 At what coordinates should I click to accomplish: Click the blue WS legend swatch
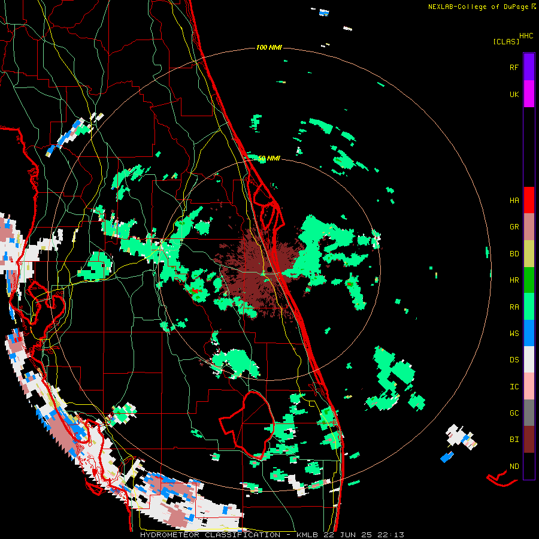tap(529, 333)
